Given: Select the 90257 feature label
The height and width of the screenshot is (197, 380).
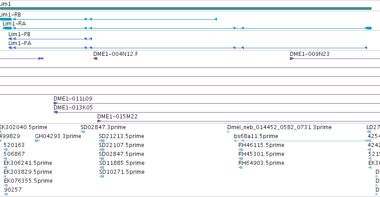Looking at the screenshot, I should click(x=13, y=190).
